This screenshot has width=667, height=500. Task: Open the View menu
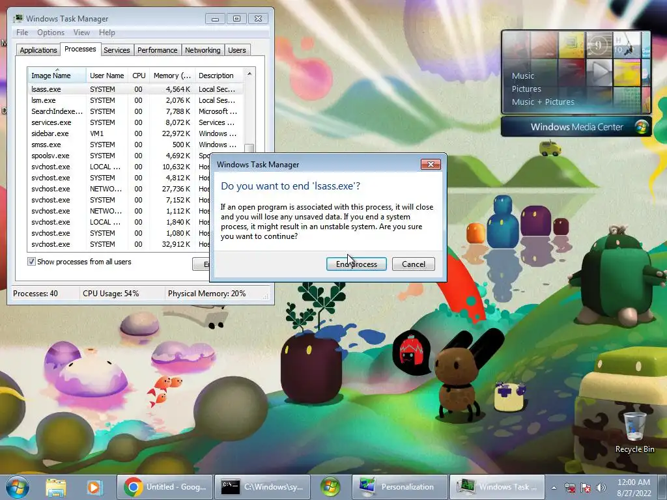pyautogui.click(x=81, y=33)
